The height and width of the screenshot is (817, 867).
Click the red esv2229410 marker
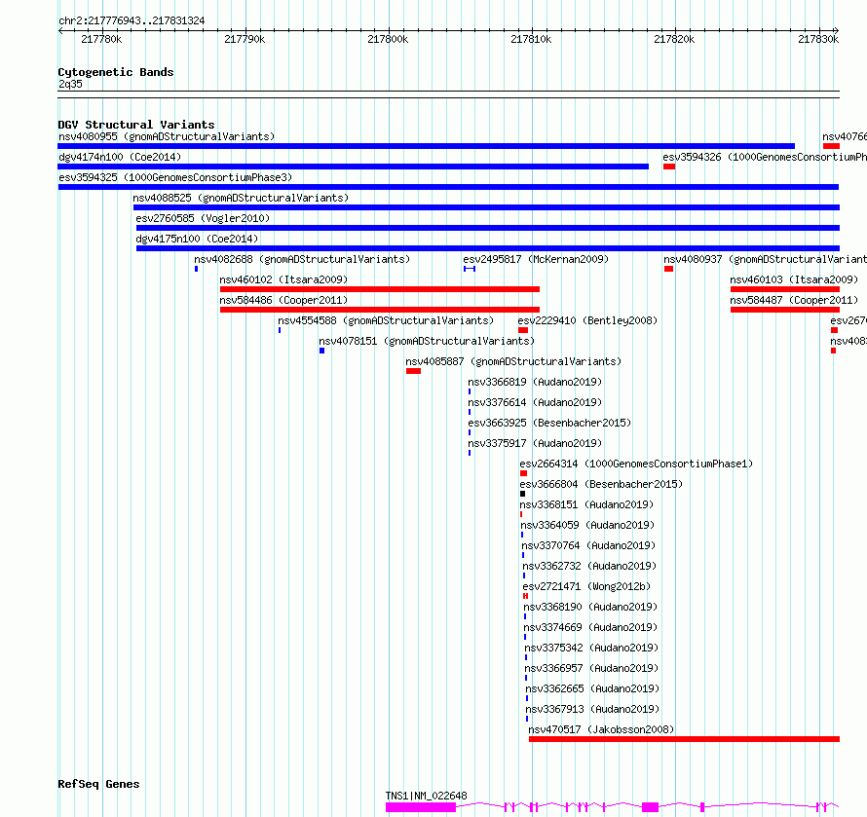(523, 330)
